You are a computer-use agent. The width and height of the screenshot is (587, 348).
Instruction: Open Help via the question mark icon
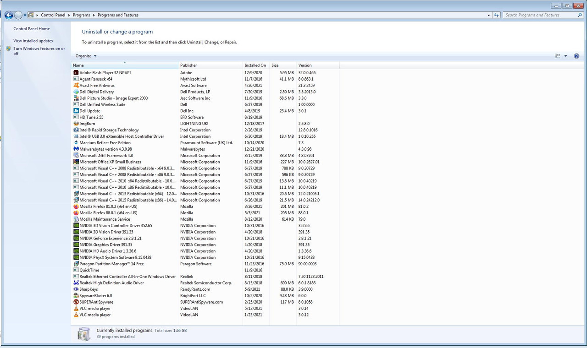click(576, 56)
